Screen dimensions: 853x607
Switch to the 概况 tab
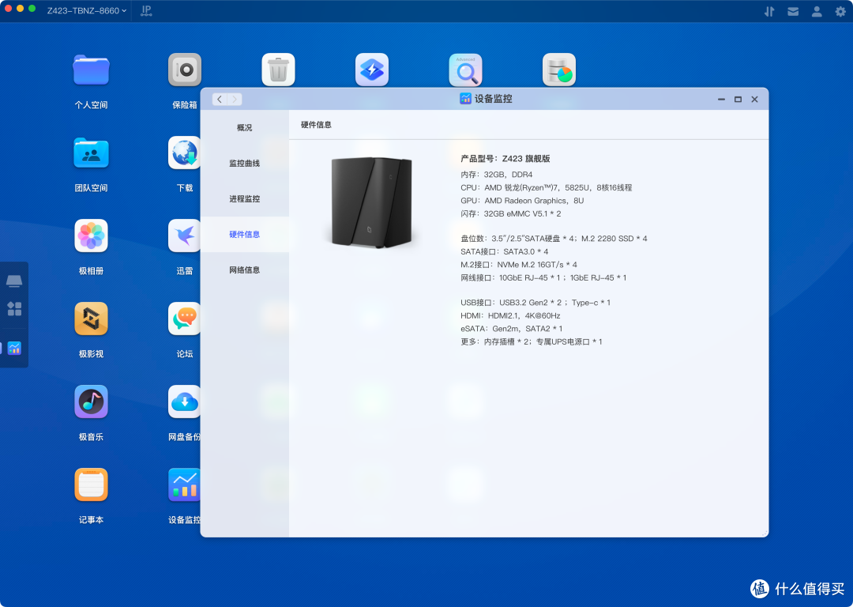click(244, 127)
